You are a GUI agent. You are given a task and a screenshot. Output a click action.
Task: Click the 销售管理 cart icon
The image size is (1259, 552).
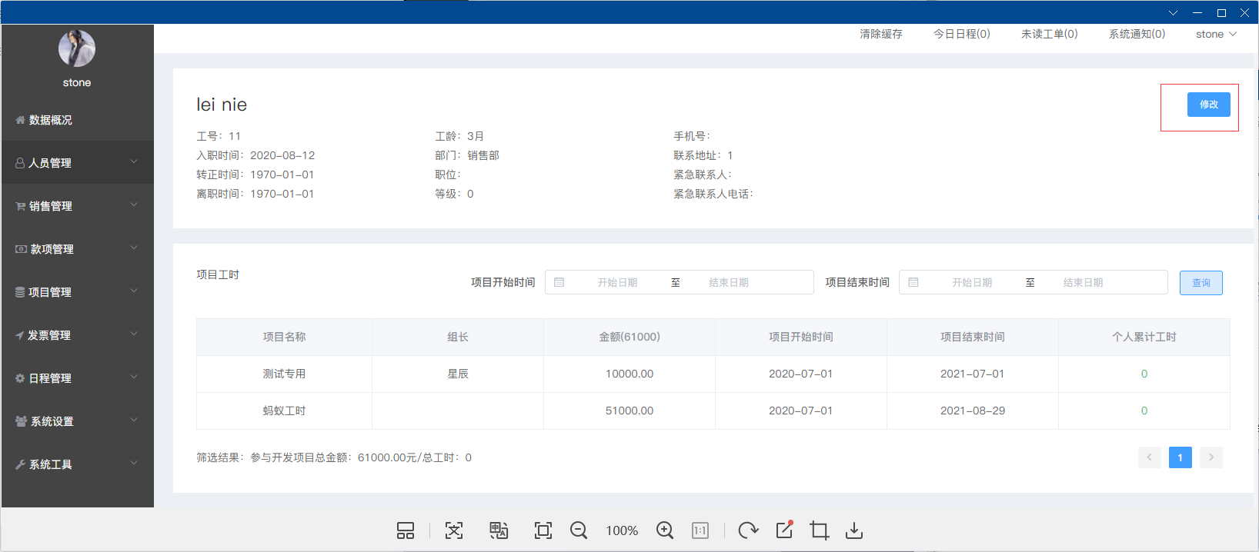pyautogui.click(x=20, y=206)
